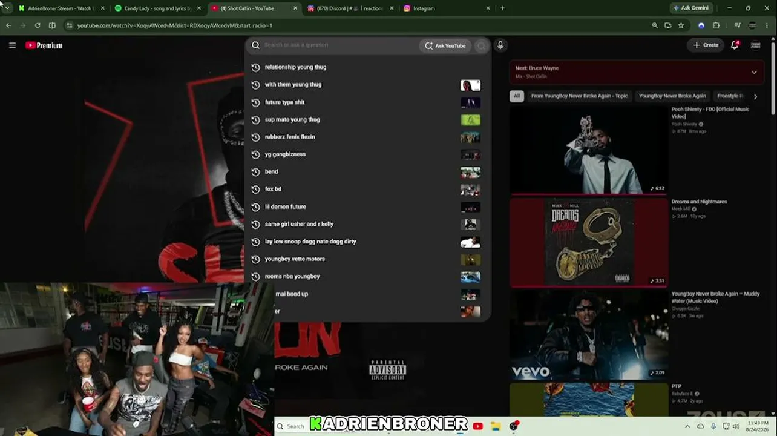Open the account avatar menu
The height and width of the screenshot is (436, 777).
[755, 45]
